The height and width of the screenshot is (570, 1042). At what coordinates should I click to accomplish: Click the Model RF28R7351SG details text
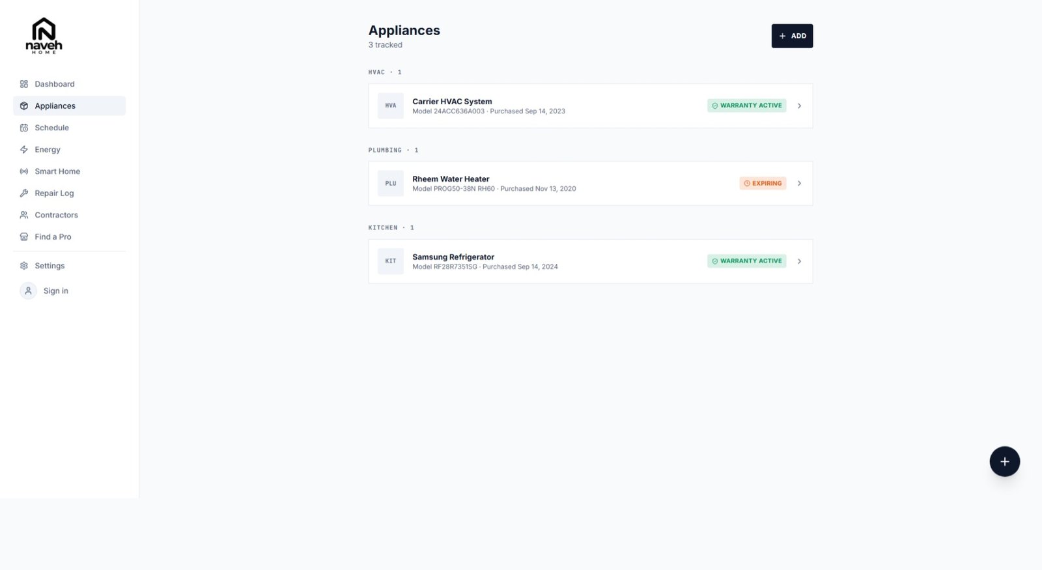click(x=485, y=267)
